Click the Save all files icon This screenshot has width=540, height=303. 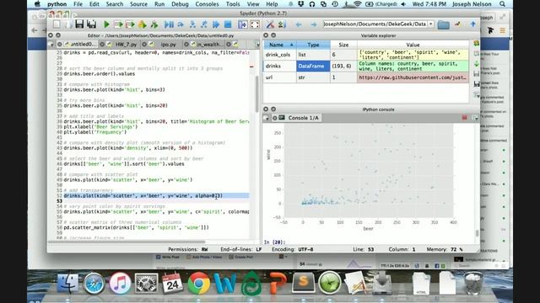click(x=92, y=24)
